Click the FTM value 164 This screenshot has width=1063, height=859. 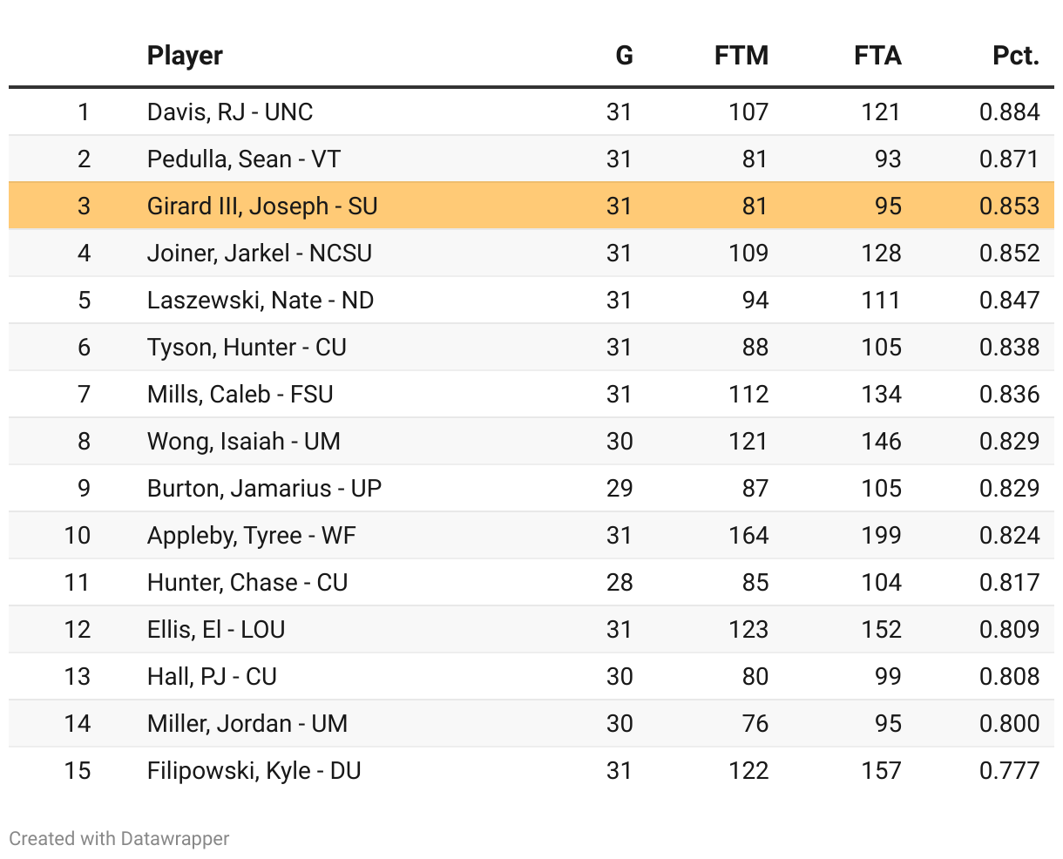coord(748,536)
